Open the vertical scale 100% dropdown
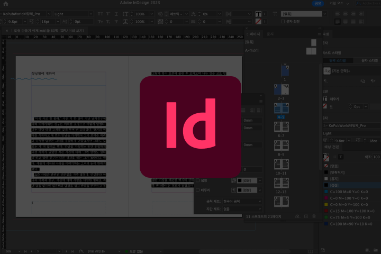 pos(152,14)
